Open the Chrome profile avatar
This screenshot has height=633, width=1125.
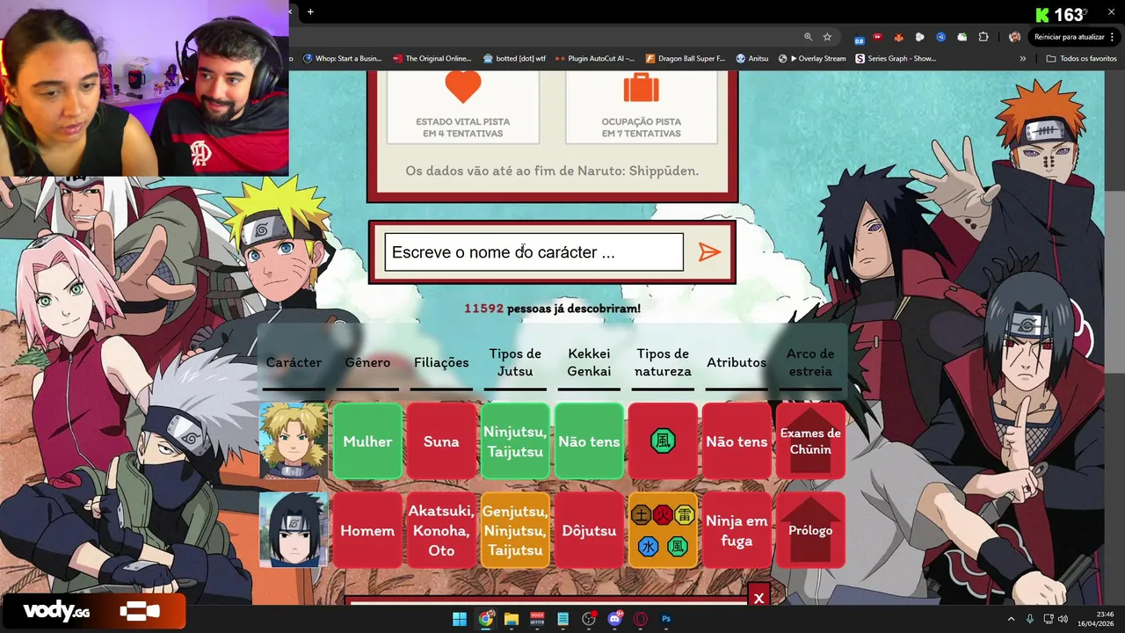(x=1014, y=37)
